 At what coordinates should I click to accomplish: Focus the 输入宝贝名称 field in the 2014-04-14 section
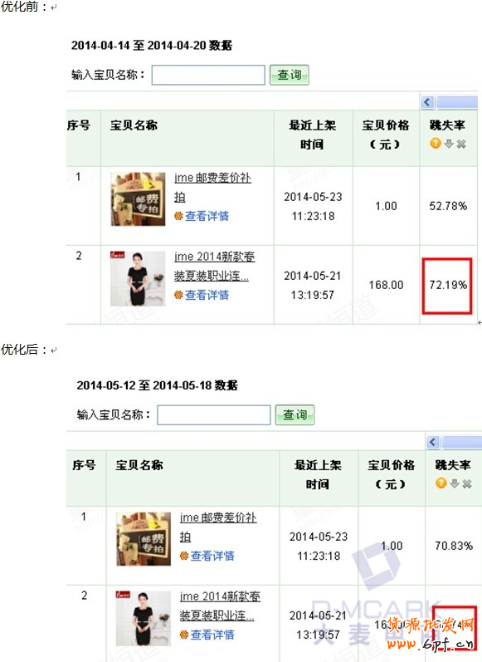pyautogui.click(x=208, y=75)
